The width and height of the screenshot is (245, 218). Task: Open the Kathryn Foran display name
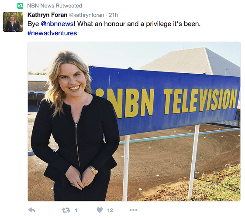point(47,15)
